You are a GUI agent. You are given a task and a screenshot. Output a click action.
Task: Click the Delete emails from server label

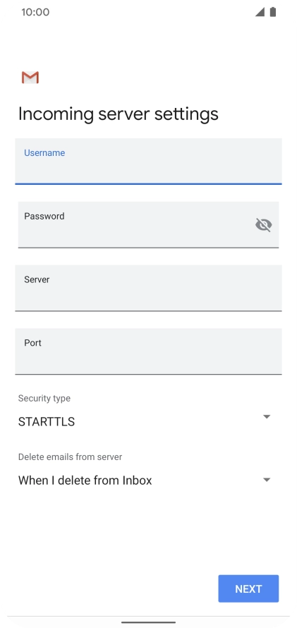coord(70,457)
